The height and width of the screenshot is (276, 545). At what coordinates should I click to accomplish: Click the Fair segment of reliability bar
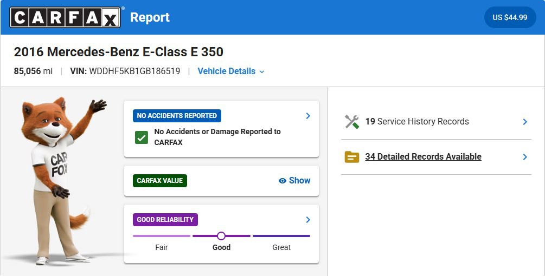(x=162, y=236)
